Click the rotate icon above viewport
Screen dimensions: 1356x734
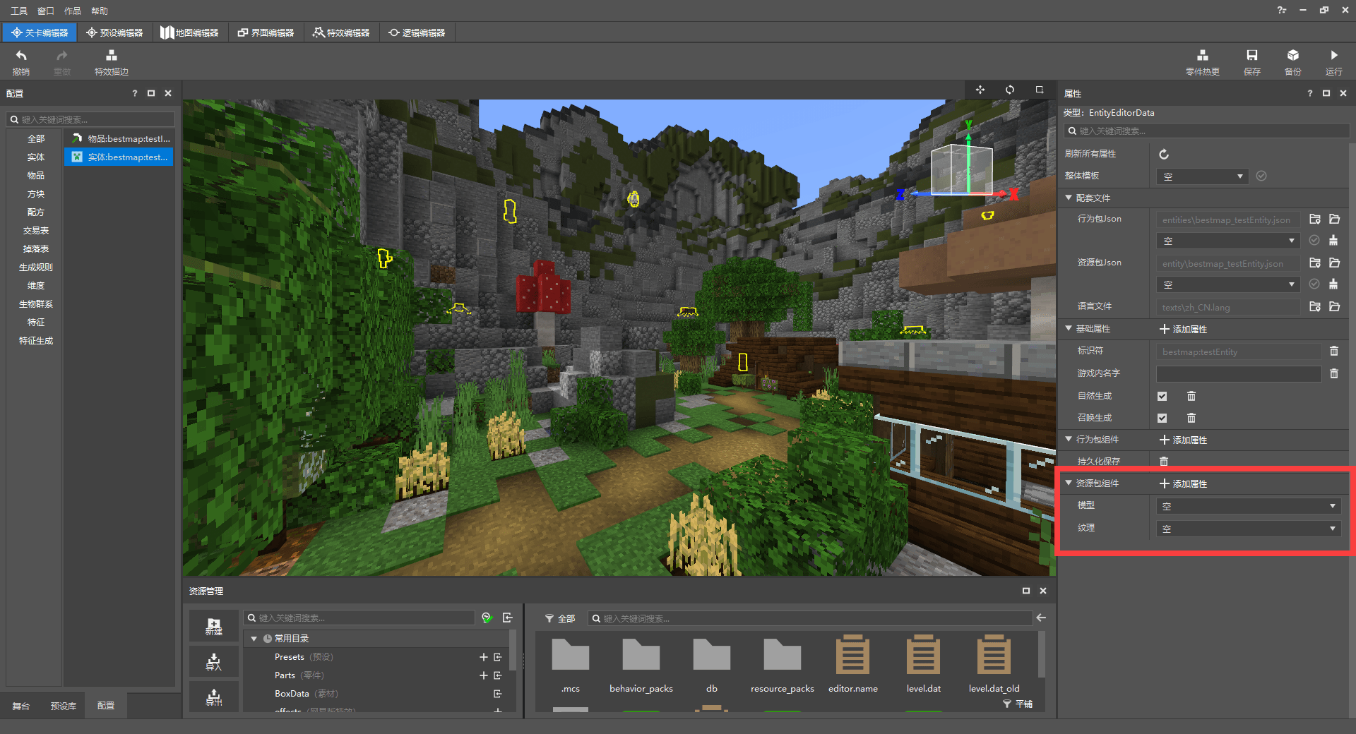pyautogui.click(x=1010, y=90)
